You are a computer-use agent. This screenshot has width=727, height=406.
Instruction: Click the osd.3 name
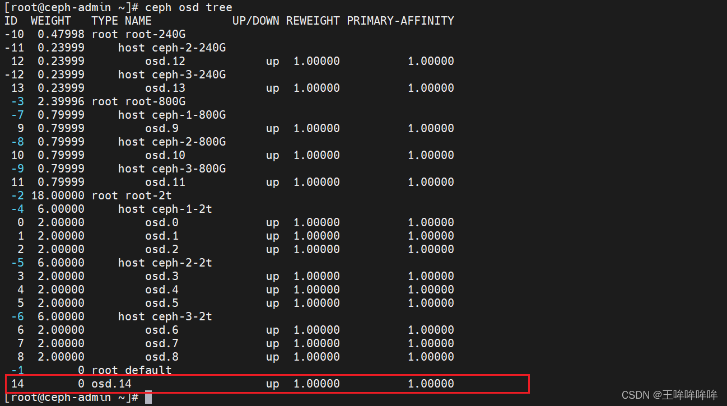pos(162,276)
